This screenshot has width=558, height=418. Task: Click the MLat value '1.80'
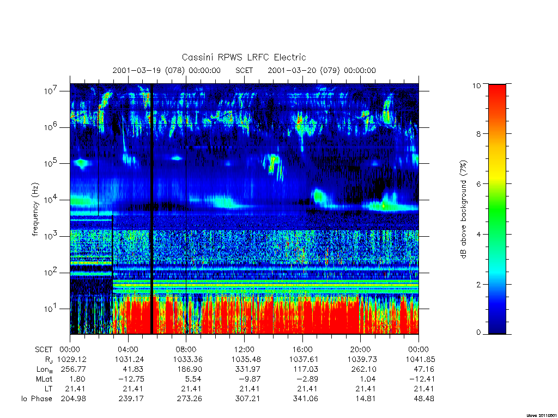click(77, 379)
